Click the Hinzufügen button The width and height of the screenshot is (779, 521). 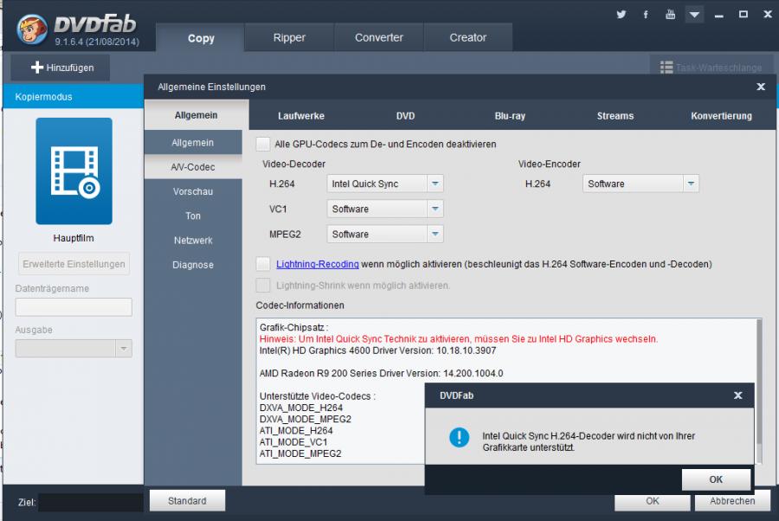point(61,68)
